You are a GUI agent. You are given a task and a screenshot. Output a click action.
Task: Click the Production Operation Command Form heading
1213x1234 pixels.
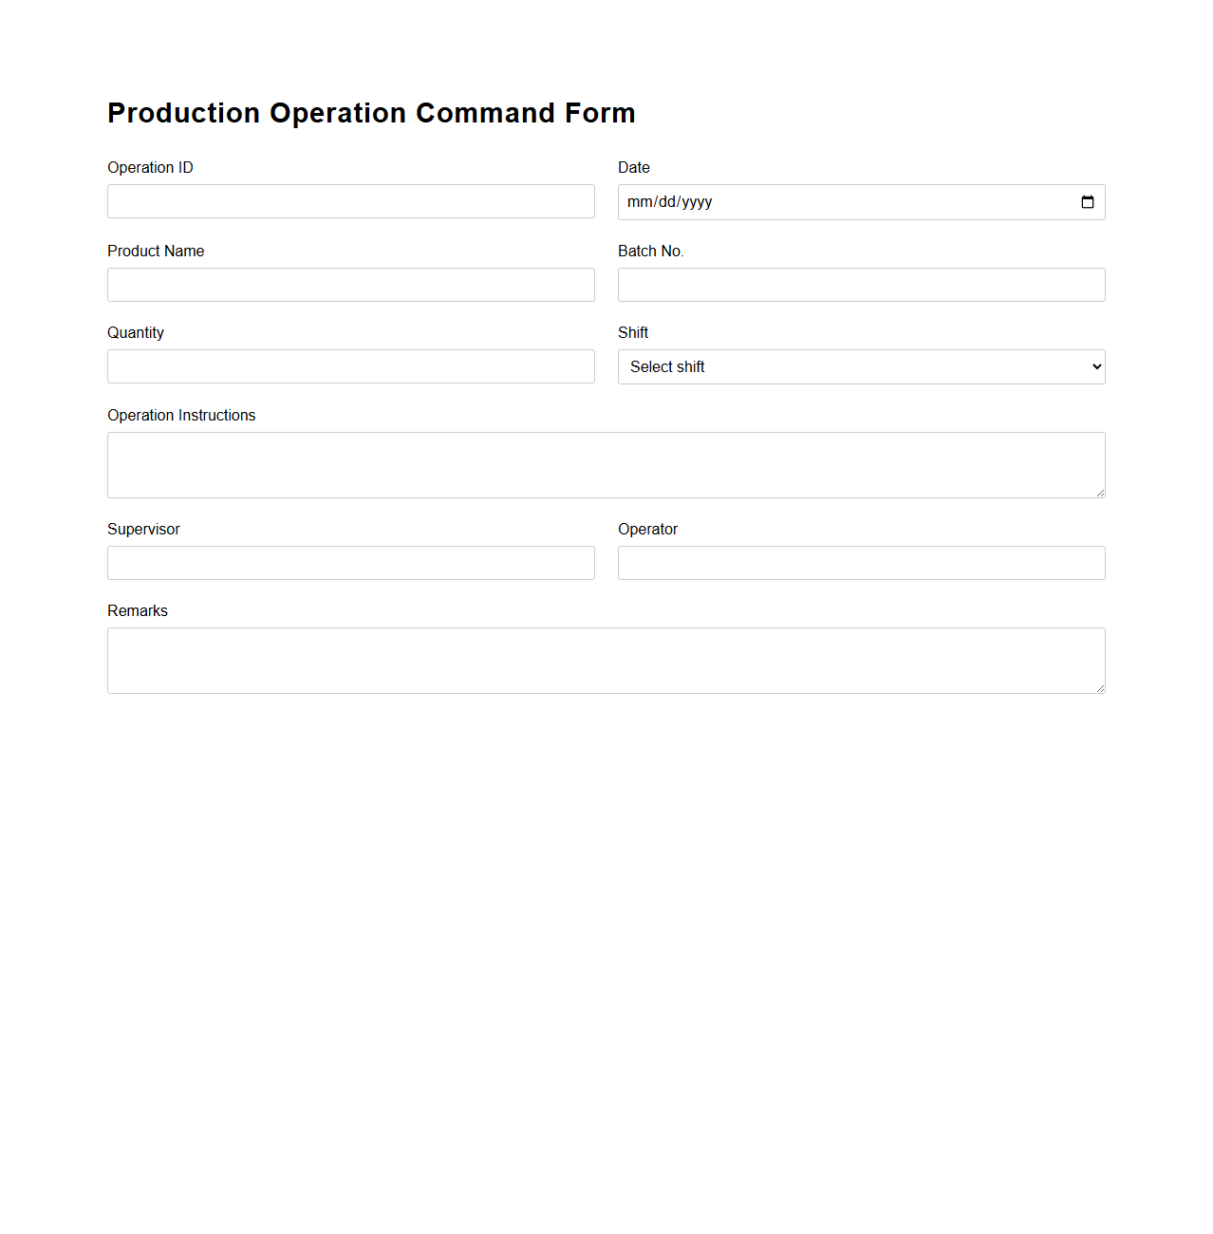coord(371,112)
